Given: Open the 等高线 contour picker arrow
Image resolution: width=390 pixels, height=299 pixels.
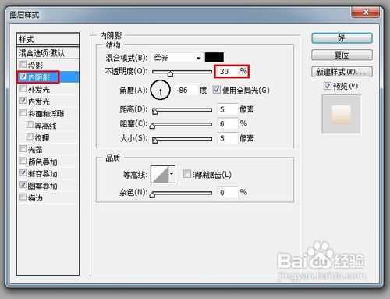Looking at the screenshot, I should pyautogui.click(x=172, y=174).
